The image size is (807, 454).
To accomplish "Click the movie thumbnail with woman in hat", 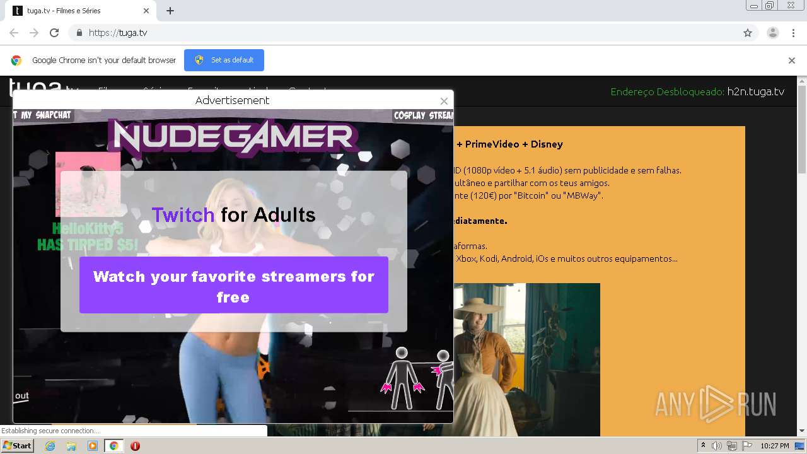I will 526,359.
